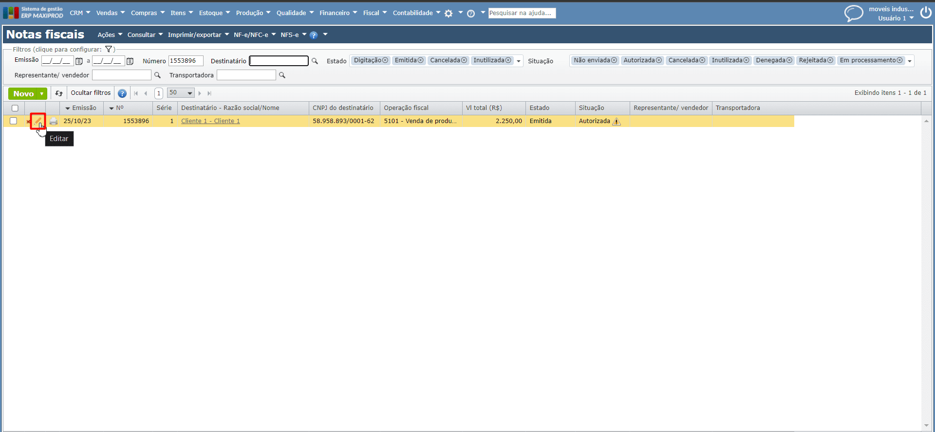Sort by Emissão column header
The width and height of the screenshot is (935, 432).
click(81, 108)
